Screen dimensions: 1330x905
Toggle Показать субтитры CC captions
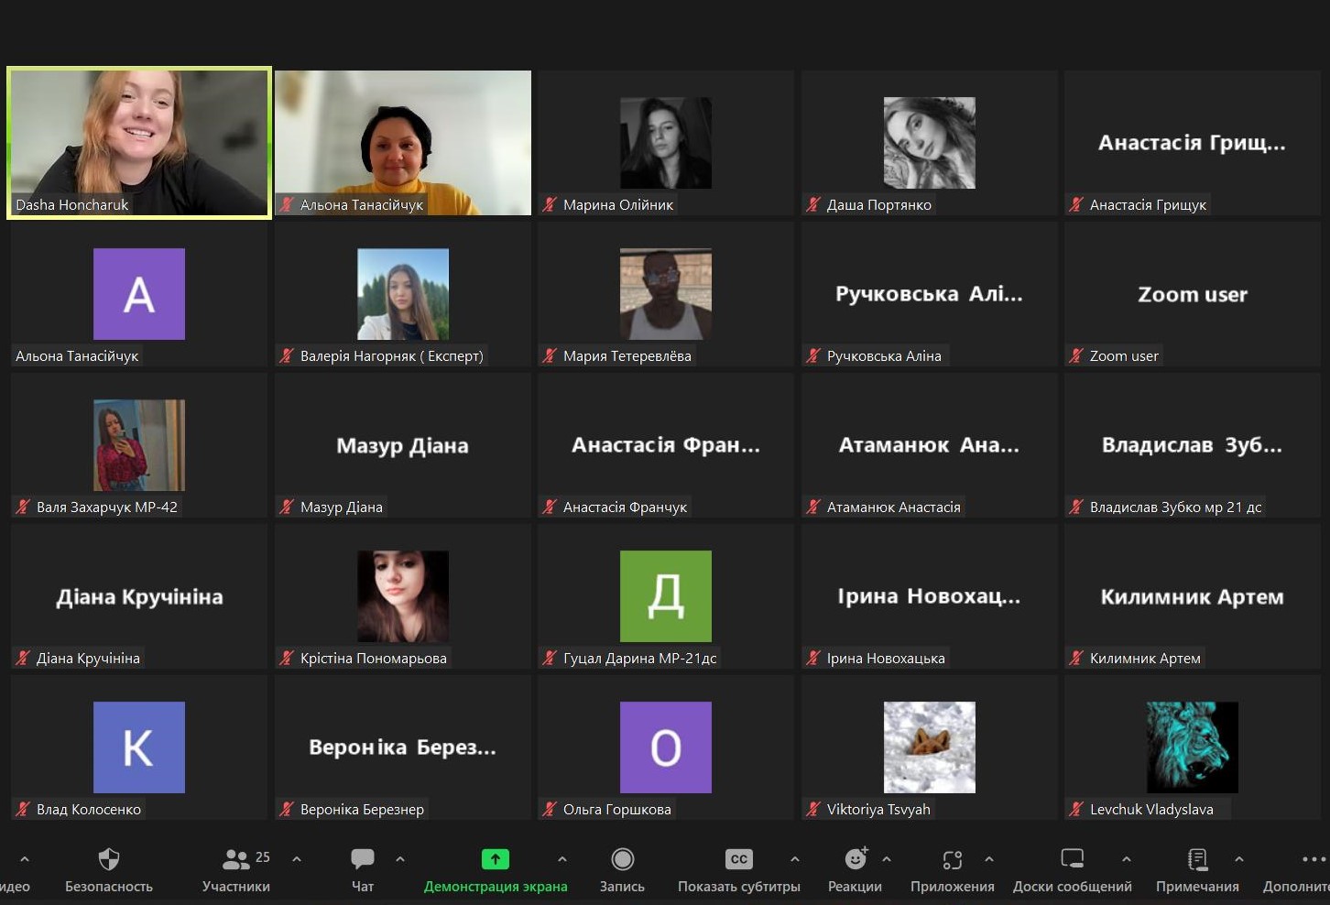(x=738, y=859)
